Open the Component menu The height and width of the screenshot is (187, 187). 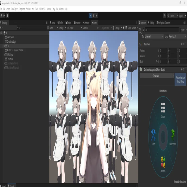pyautogui.click(x=22, y=9)
